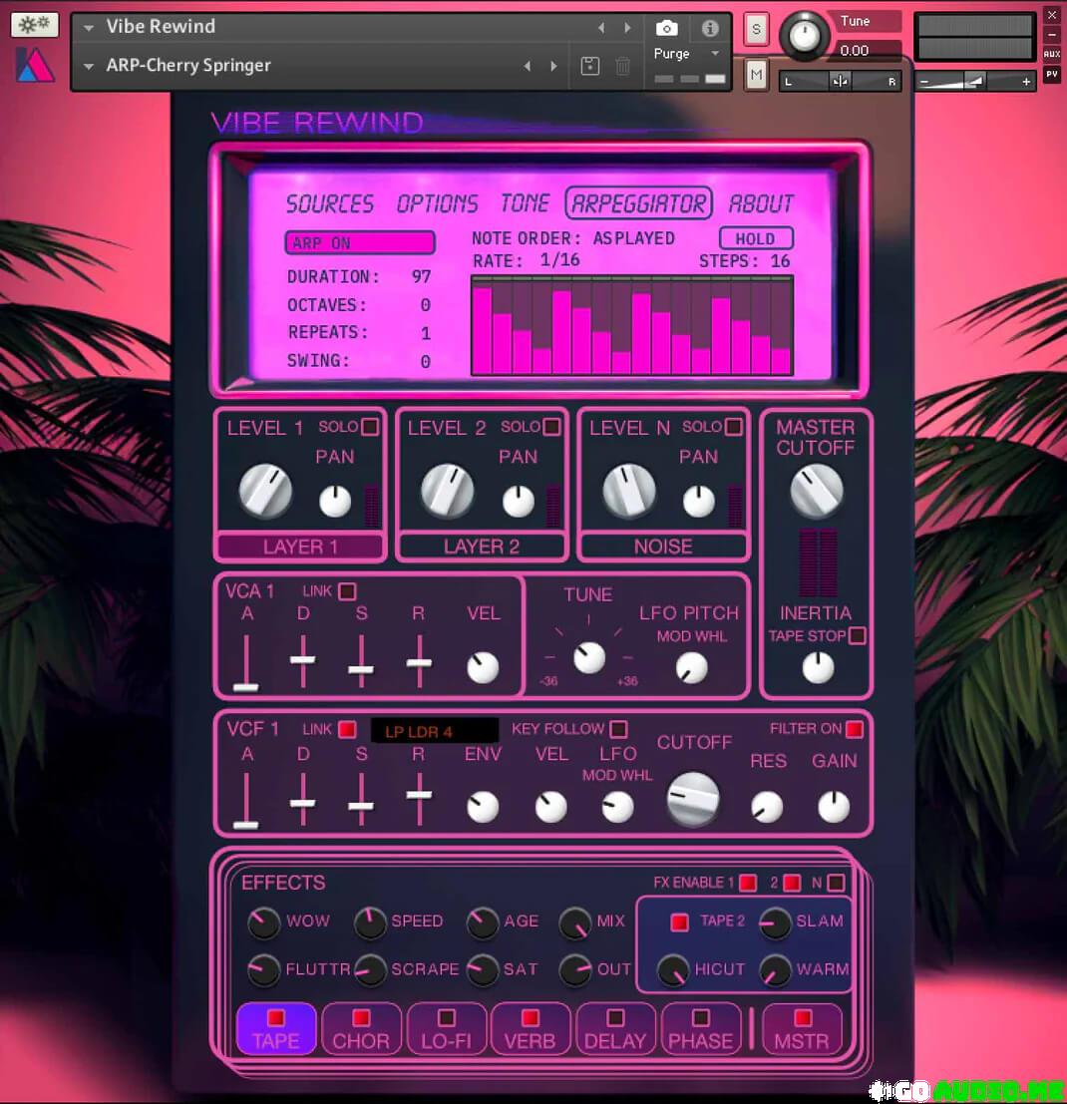1067x1104 pixels.
Task: Click the LEVEL 1 knob
Action: coord(265,490)
